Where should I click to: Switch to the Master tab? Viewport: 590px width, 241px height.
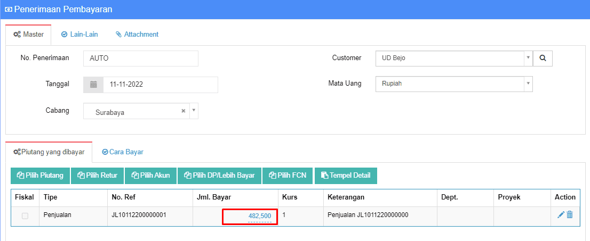[x=28, y=34]
